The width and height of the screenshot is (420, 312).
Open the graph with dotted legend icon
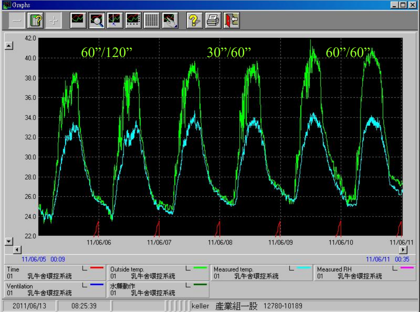pos(133,20)
